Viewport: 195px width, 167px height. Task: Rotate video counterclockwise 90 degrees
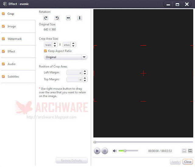pos(57,18)
